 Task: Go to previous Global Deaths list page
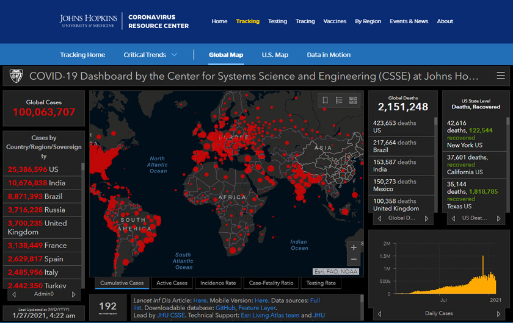pyautogui.click(x=379, y=218)
